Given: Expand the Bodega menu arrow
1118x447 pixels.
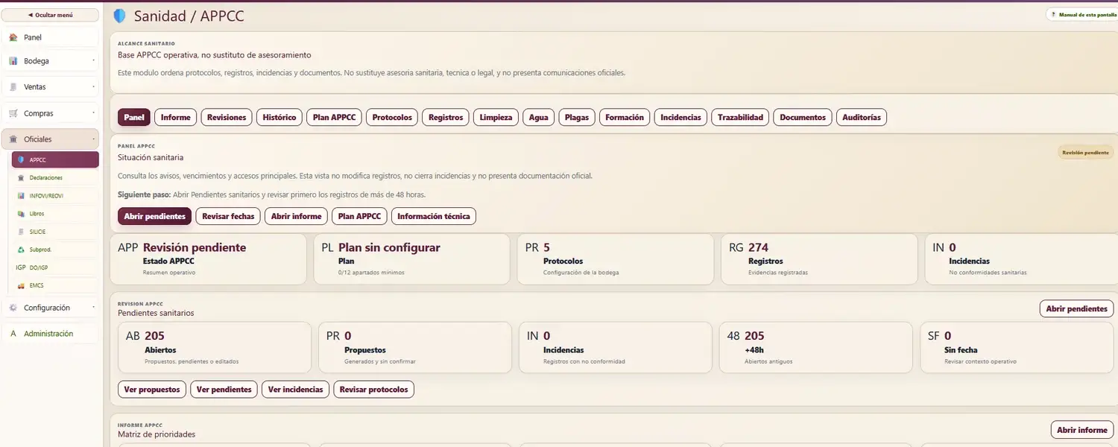Looking at the screenshot, I should 93,61.
